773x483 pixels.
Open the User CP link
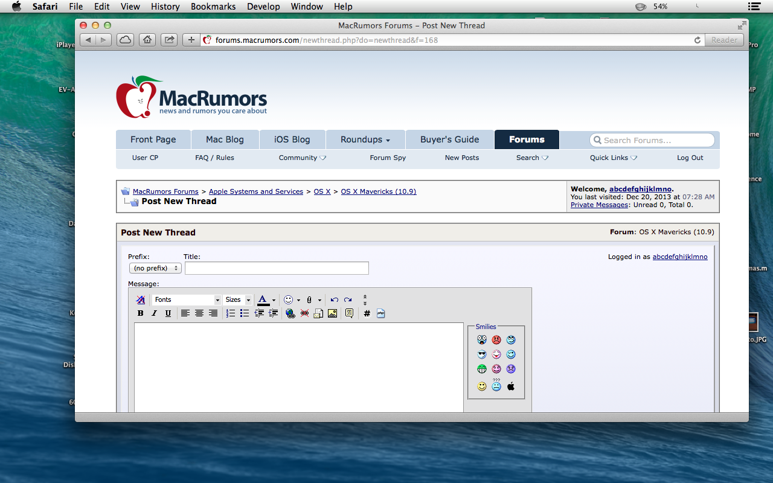[145, 158]
